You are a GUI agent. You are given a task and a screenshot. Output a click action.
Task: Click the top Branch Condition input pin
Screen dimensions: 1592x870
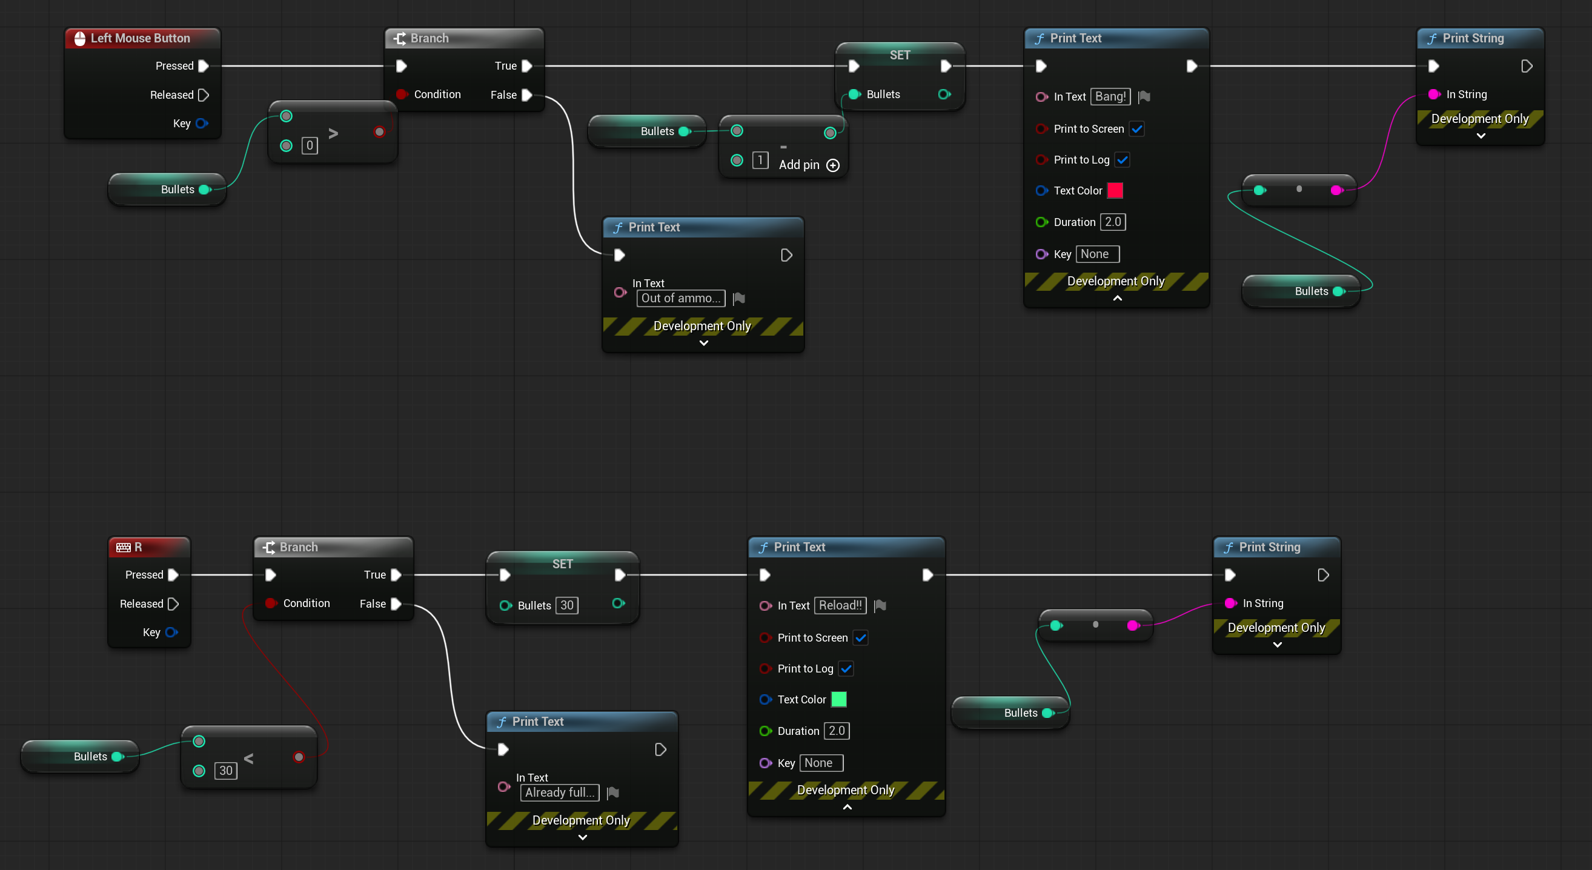402,95
